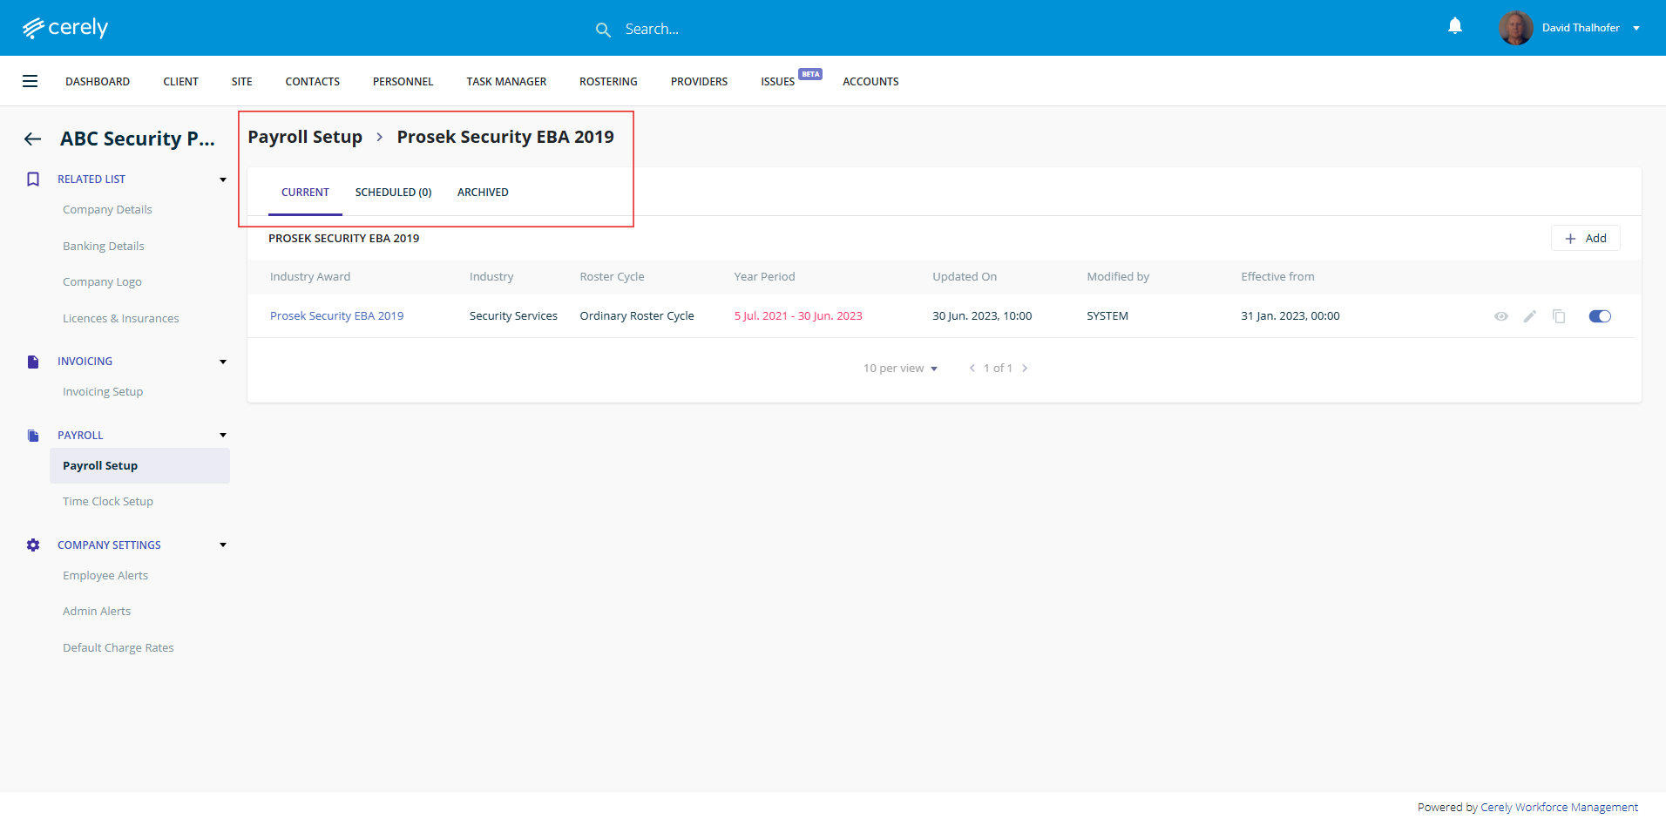This screenshot has width=1666, height=819.
Task: Open Banking Details in the sidebar
Action: [x=104, y=247]
